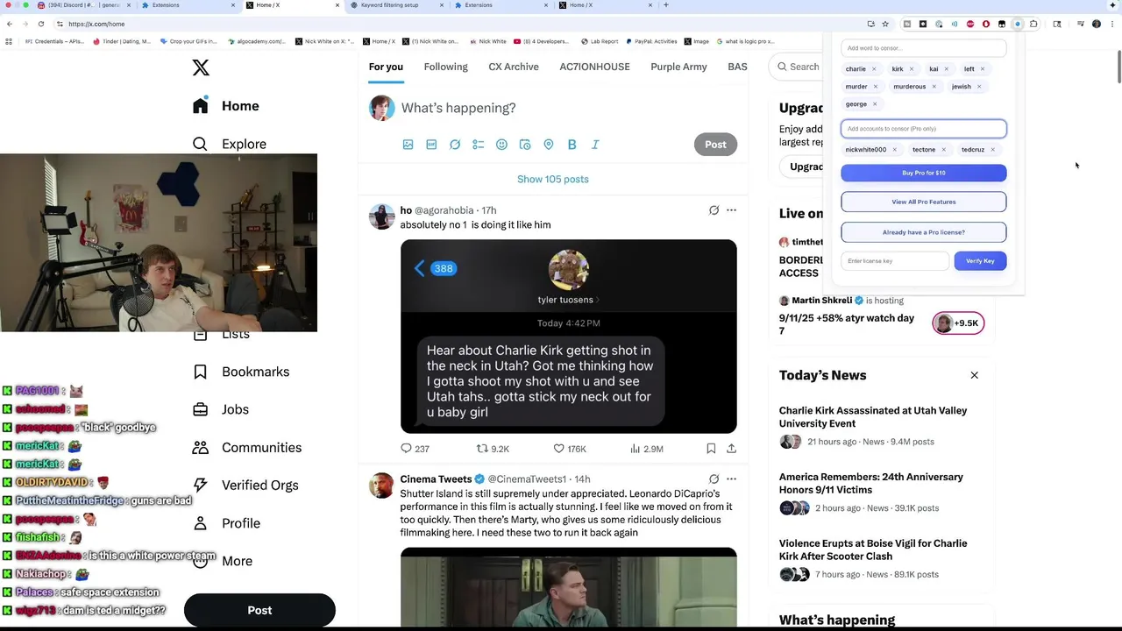Apply bold formatting in composer
Image resolution: width=1122 pixels, height=631 pixels.
572,145
